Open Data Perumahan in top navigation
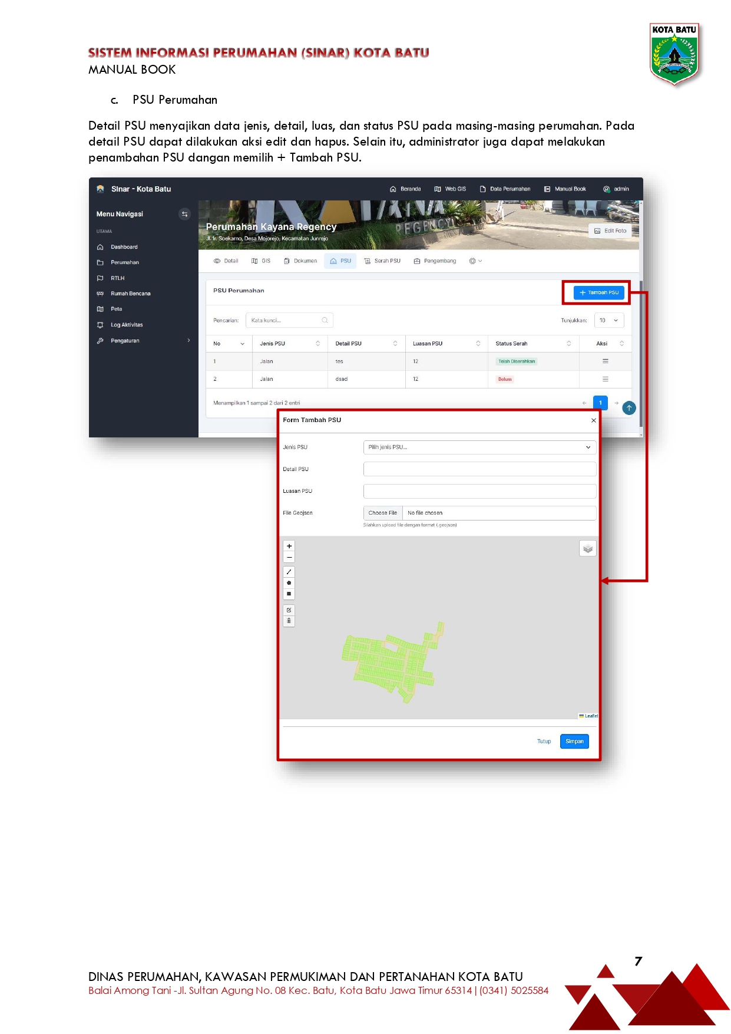 tap(505, 189)
